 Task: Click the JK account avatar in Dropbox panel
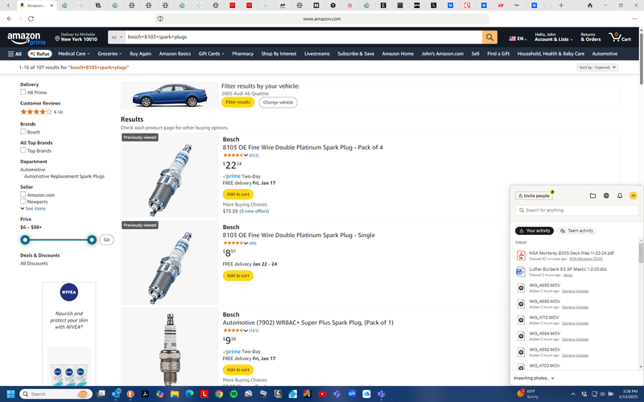coord(633,195)
